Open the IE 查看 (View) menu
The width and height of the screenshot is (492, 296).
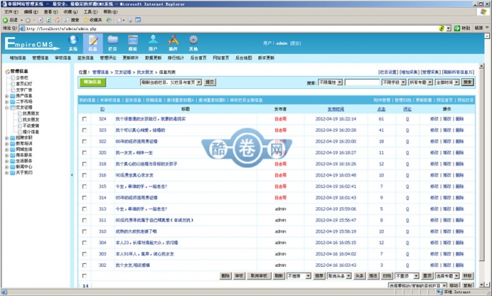tap(51, 12)
